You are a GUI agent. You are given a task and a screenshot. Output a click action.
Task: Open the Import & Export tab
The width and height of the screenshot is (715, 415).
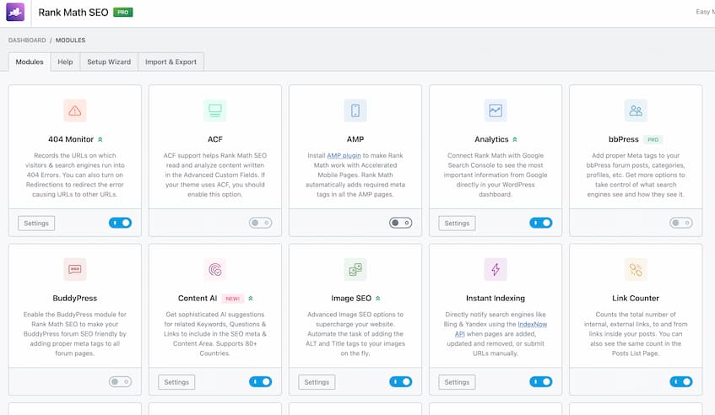171,62
